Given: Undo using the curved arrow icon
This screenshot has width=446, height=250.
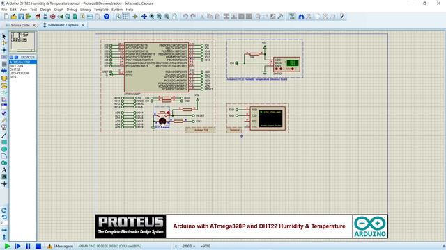Looking at the screenshot, I should (x=185, y=17).
